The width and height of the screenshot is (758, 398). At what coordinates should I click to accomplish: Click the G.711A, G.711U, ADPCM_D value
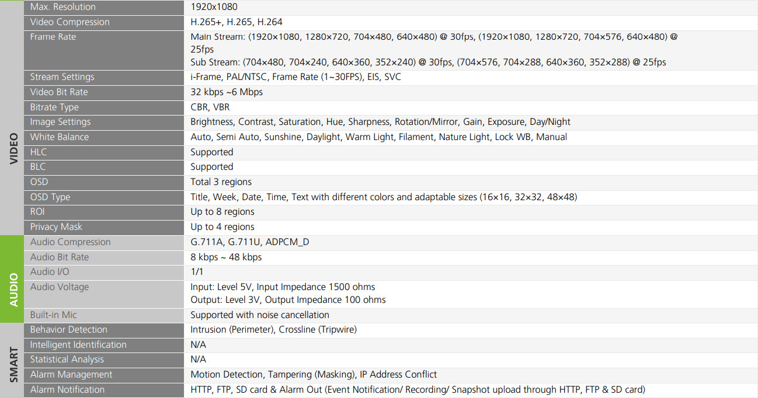click(249, 242)
